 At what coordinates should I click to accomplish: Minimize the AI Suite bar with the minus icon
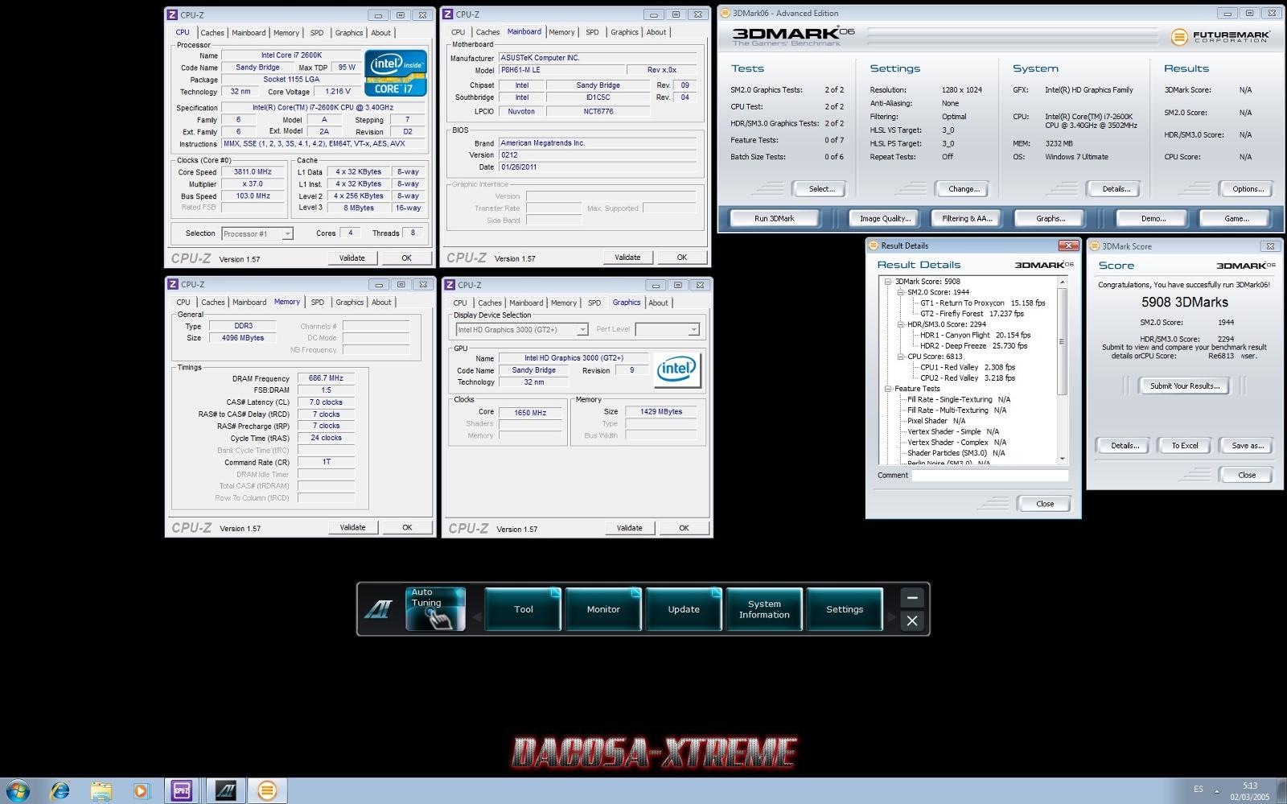(911, 598)
